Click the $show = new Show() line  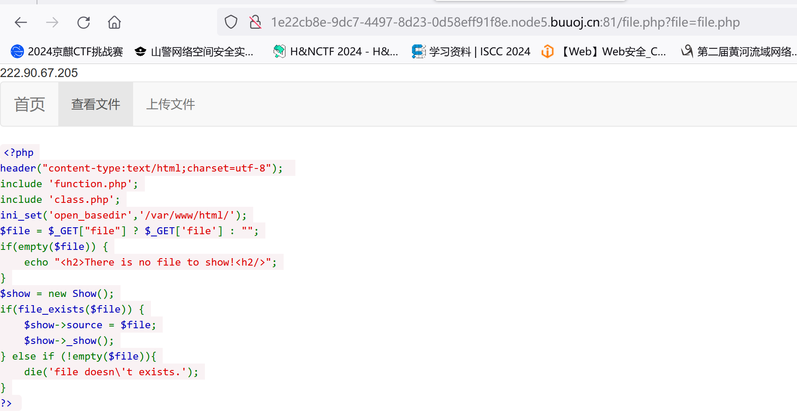[x=57, y=293]
